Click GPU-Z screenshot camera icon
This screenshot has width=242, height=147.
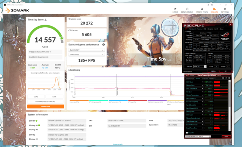point(223,78)
